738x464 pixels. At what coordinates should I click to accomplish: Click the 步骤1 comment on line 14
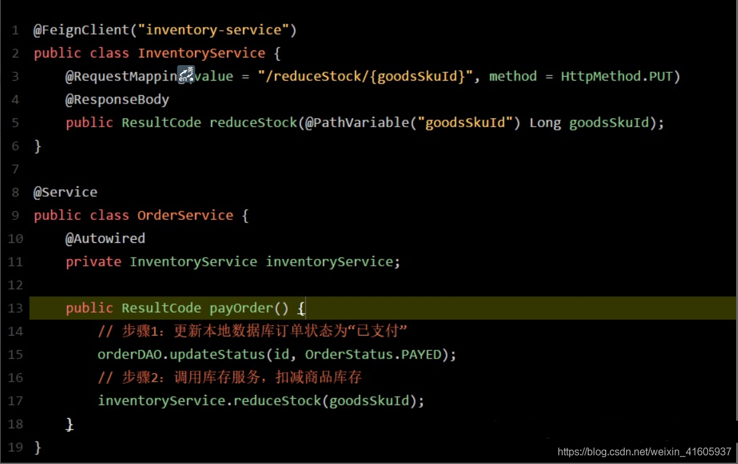pos(252,331)
